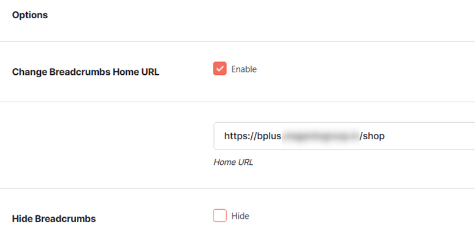475x239 pixels.
Task: Click the divider line above the Hide Breadcrumbs row
Action: (238, 189)
